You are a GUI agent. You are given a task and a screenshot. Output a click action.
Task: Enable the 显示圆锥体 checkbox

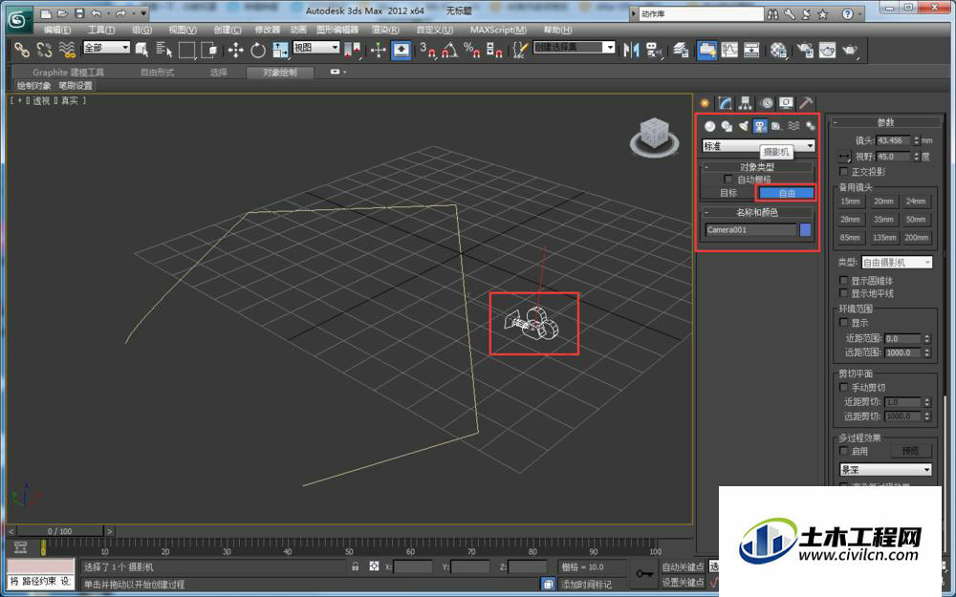[x=844, y=280]
